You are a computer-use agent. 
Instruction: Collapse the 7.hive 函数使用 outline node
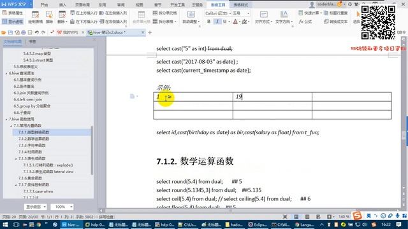(x=6, y=119)
